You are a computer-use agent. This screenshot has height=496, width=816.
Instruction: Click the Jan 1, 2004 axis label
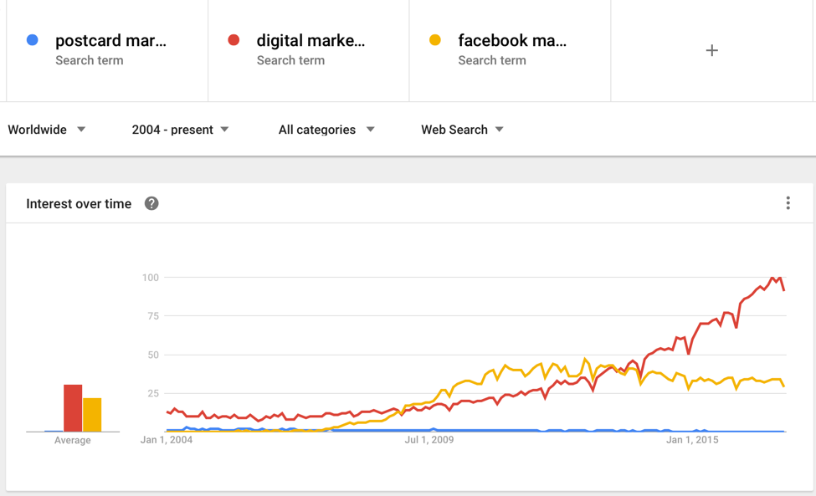[167, 439]
